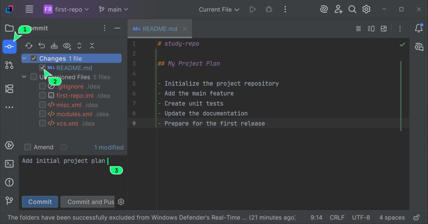
Task: Show commit message history clock icon
Action: [x=64, y=147]
